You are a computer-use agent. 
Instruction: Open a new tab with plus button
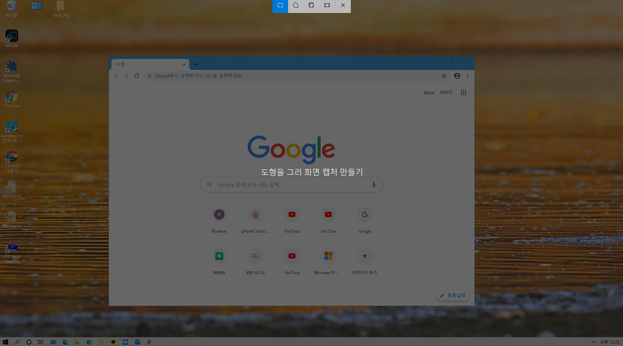coord(197,64)
